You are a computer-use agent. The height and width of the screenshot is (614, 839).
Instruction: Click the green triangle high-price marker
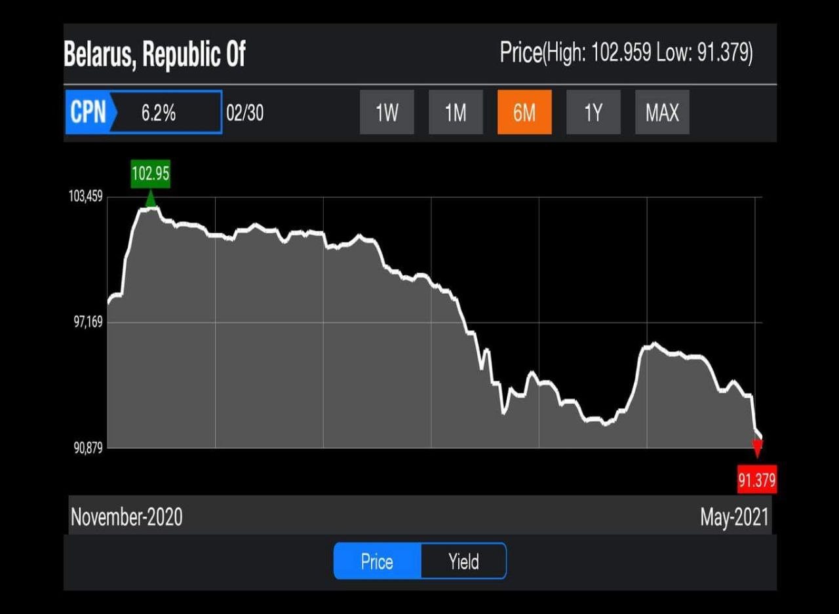pyautogui.click(x=151, y=198)
